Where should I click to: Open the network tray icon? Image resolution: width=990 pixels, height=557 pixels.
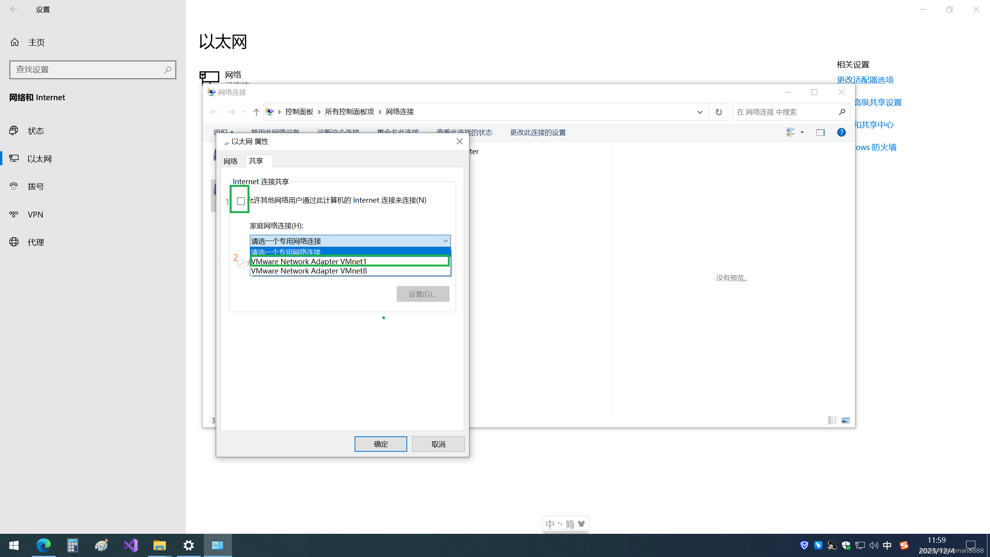(x=860, y=545)
